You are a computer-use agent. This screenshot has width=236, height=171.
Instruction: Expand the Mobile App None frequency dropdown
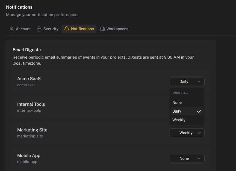coord(187,158)
